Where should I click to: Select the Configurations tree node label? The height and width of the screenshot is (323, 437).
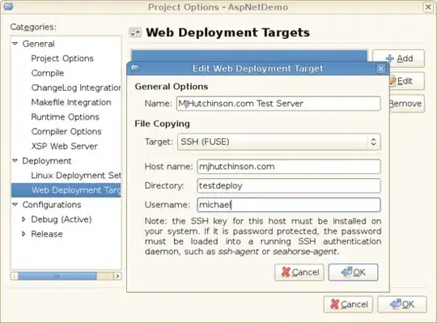click(x=52, y=205)
